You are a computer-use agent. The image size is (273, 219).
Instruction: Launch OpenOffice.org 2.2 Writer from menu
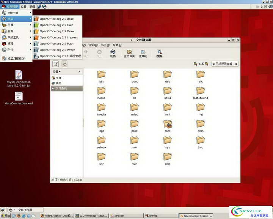point(57,50)
